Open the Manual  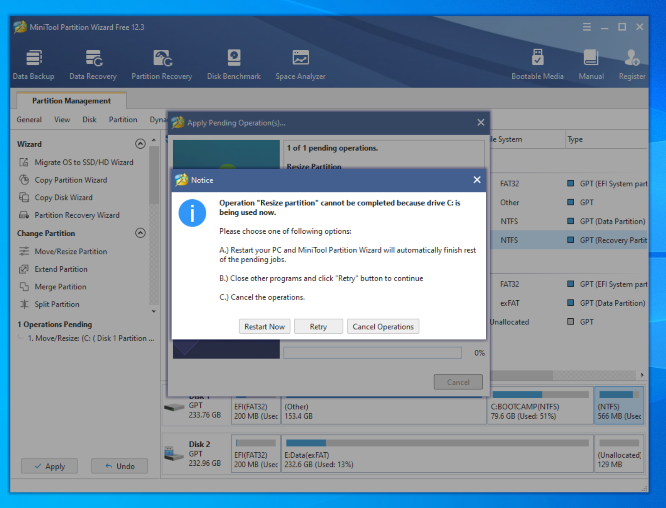coord(591,64)
